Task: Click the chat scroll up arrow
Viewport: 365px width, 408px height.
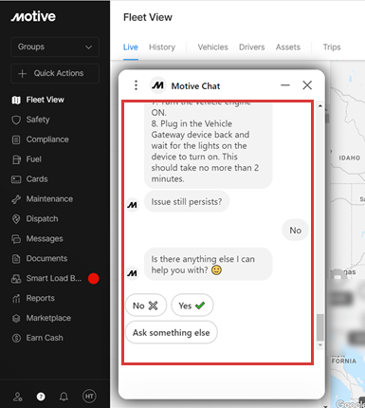Action: 320,106
